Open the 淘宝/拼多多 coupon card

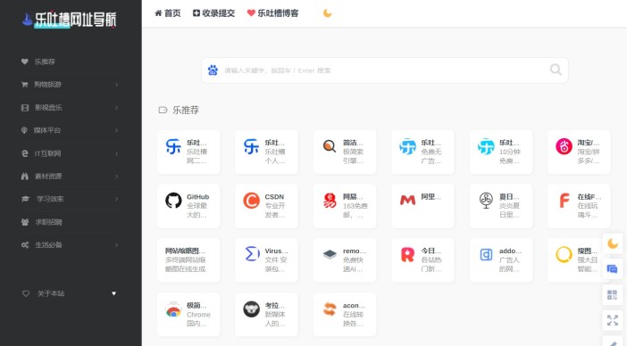point(579,152)
